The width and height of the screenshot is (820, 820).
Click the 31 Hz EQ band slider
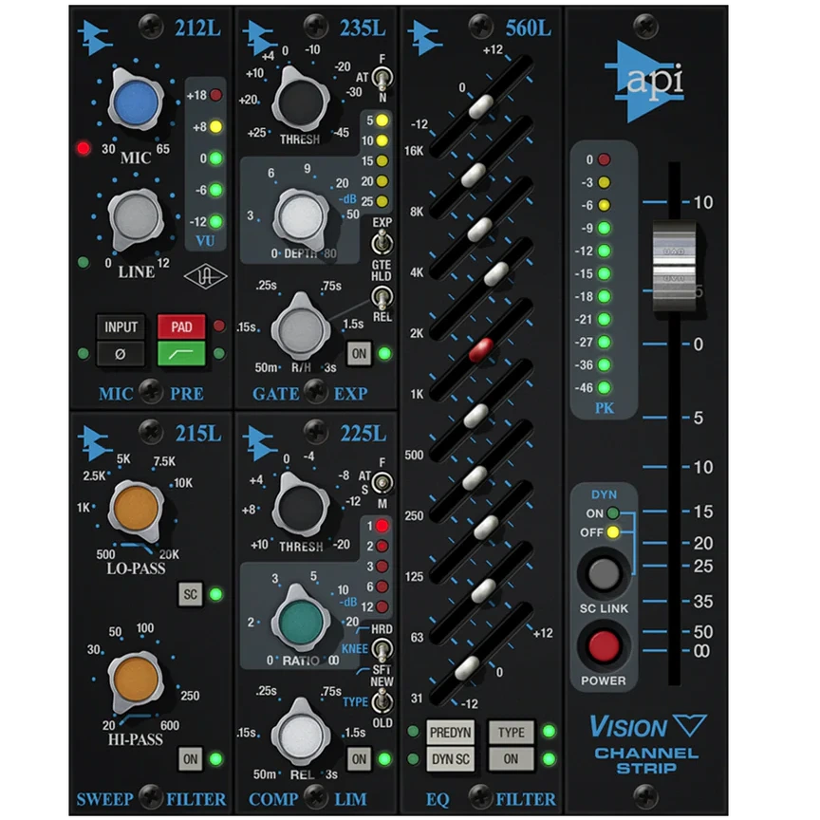pos(467,668)
